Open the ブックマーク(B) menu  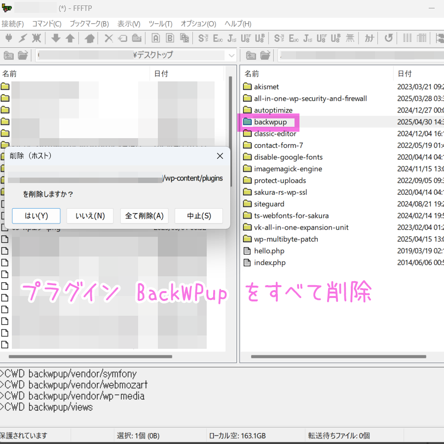pyautogui.click(x=89, y=24)
